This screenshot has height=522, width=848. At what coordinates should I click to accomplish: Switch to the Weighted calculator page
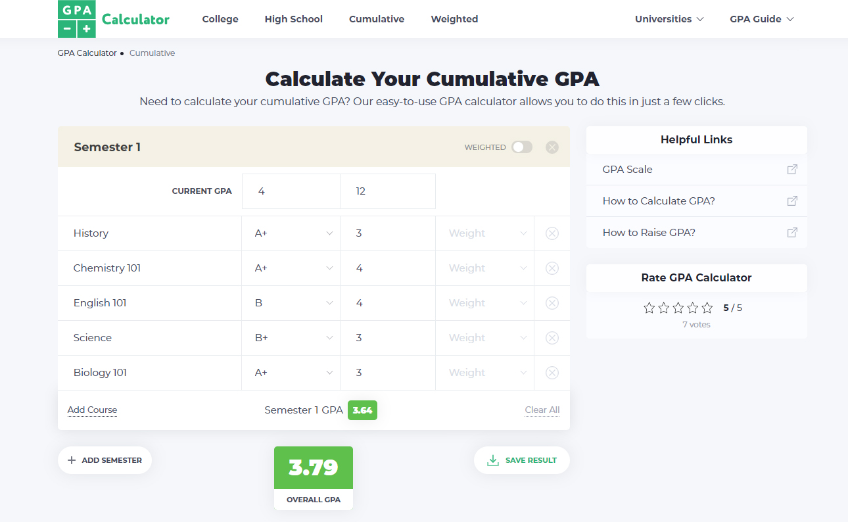coord(454,19)
